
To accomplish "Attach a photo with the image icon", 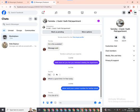I will point(48,103).
